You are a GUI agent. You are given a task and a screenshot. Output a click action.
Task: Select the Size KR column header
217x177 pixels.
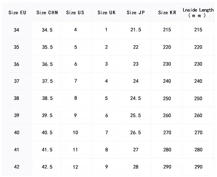tap(167, 12)
